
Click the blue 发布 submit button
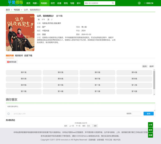(149, 114)
